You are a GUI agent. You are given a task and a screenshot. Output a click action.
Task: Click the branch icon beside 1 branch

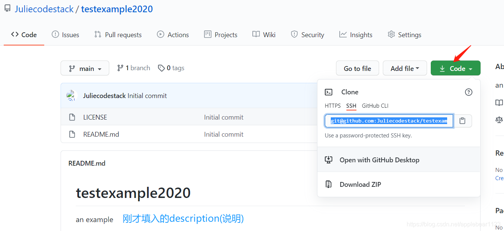click(120, 68)
